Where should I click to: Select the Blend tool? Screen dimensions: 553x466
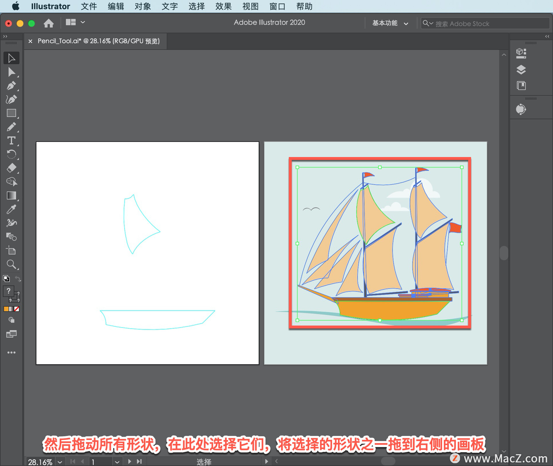(x=12, y=237)
